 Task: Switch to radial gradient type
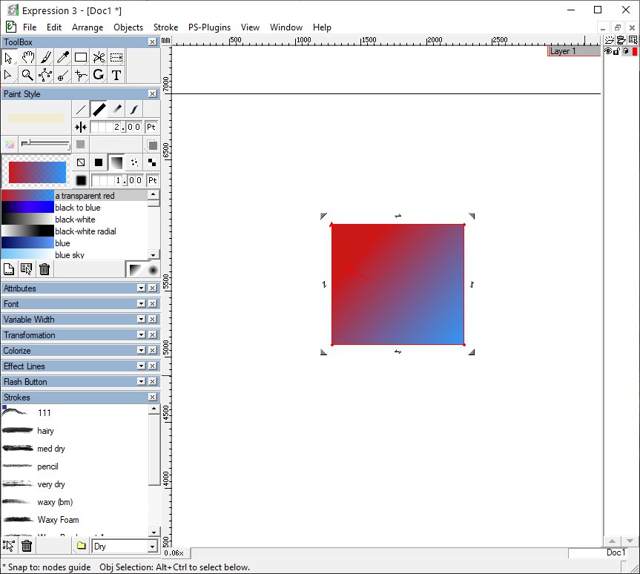click(x=152, y=269)
